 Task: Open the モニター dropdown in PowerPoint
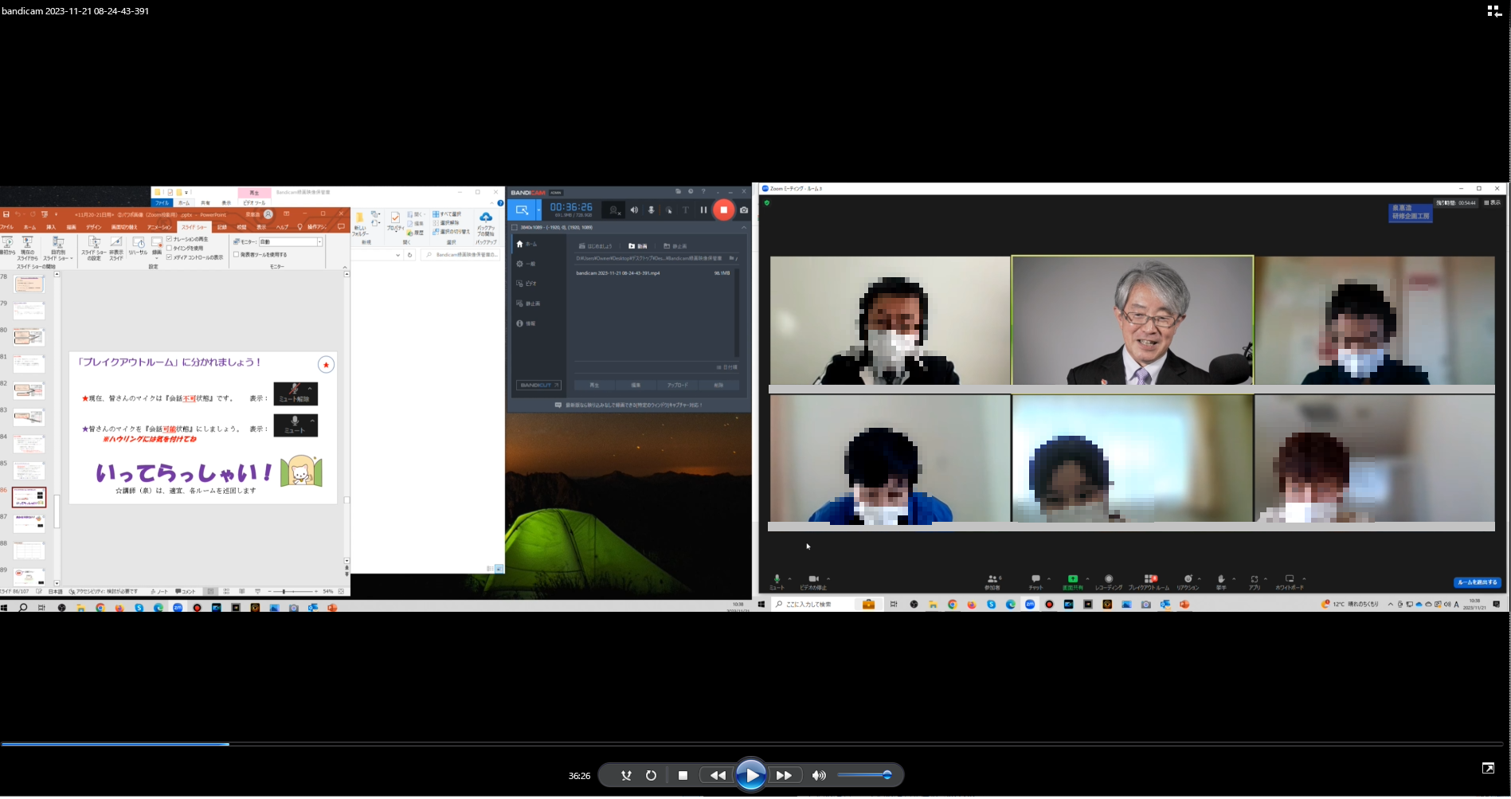tap(291, 241)
